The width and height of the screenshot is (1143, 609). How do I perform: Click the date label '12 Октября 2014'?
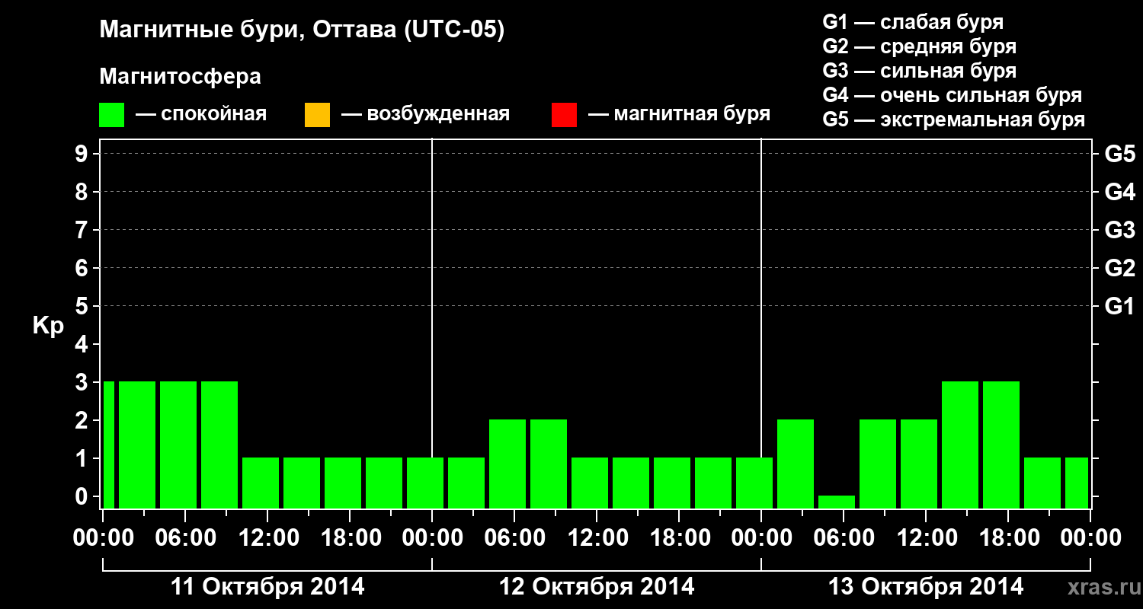597,587
